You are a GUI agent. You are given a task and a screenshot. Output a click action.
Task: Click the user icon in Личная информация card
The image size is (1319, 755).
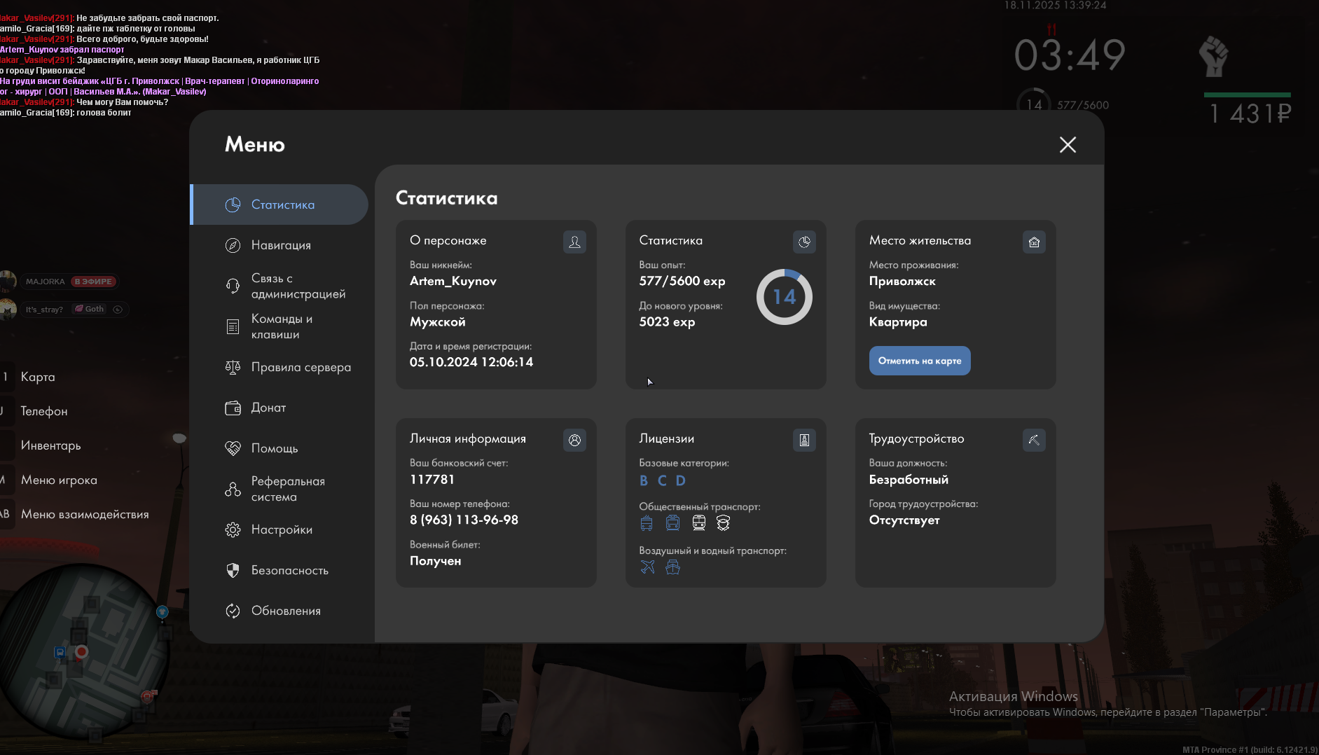(x=574, y=441)
